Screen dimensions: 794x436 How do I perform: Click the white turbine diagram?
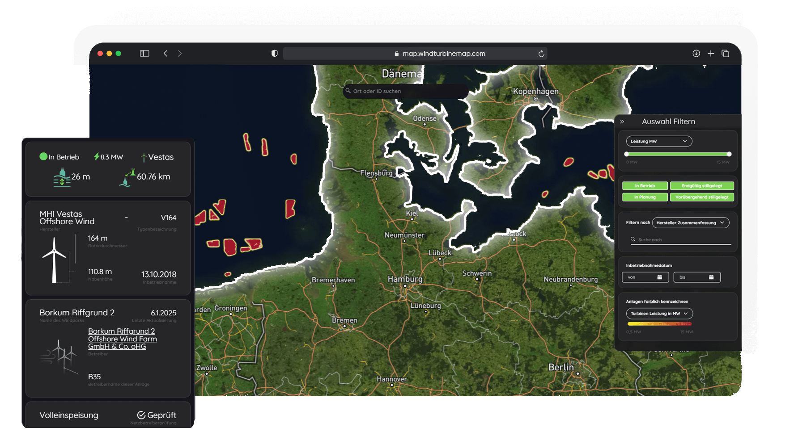[55, 260]
